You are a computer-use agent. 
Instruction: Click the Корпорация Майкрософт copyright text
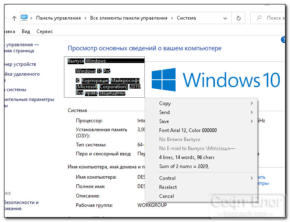108,87
